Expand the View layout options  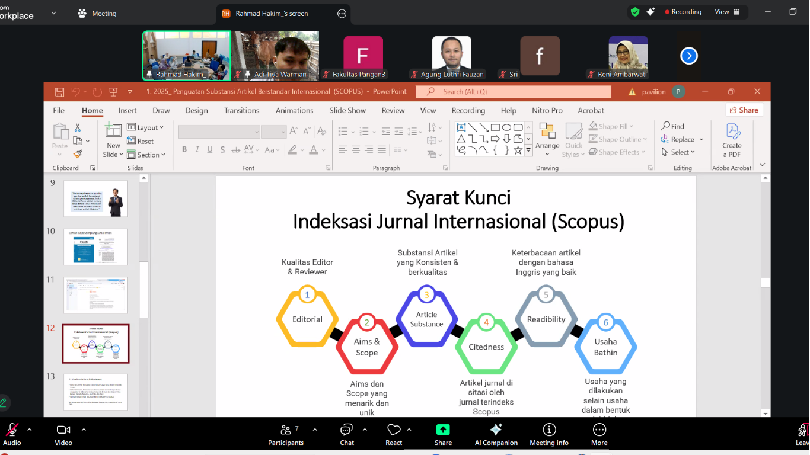coord(727,12)
